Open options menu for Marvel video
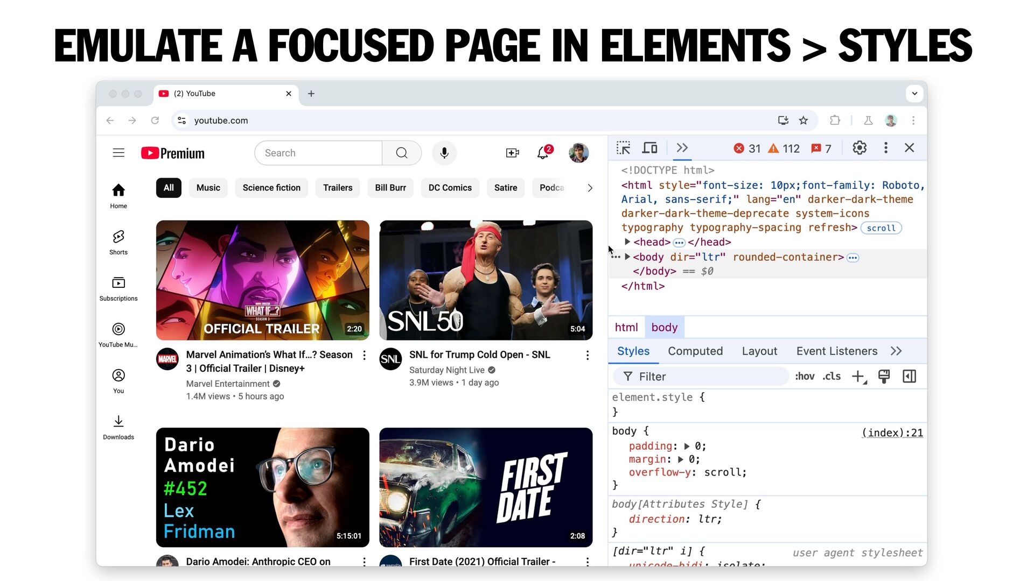This screenshot has width=1034, height=581. point(365,355)
